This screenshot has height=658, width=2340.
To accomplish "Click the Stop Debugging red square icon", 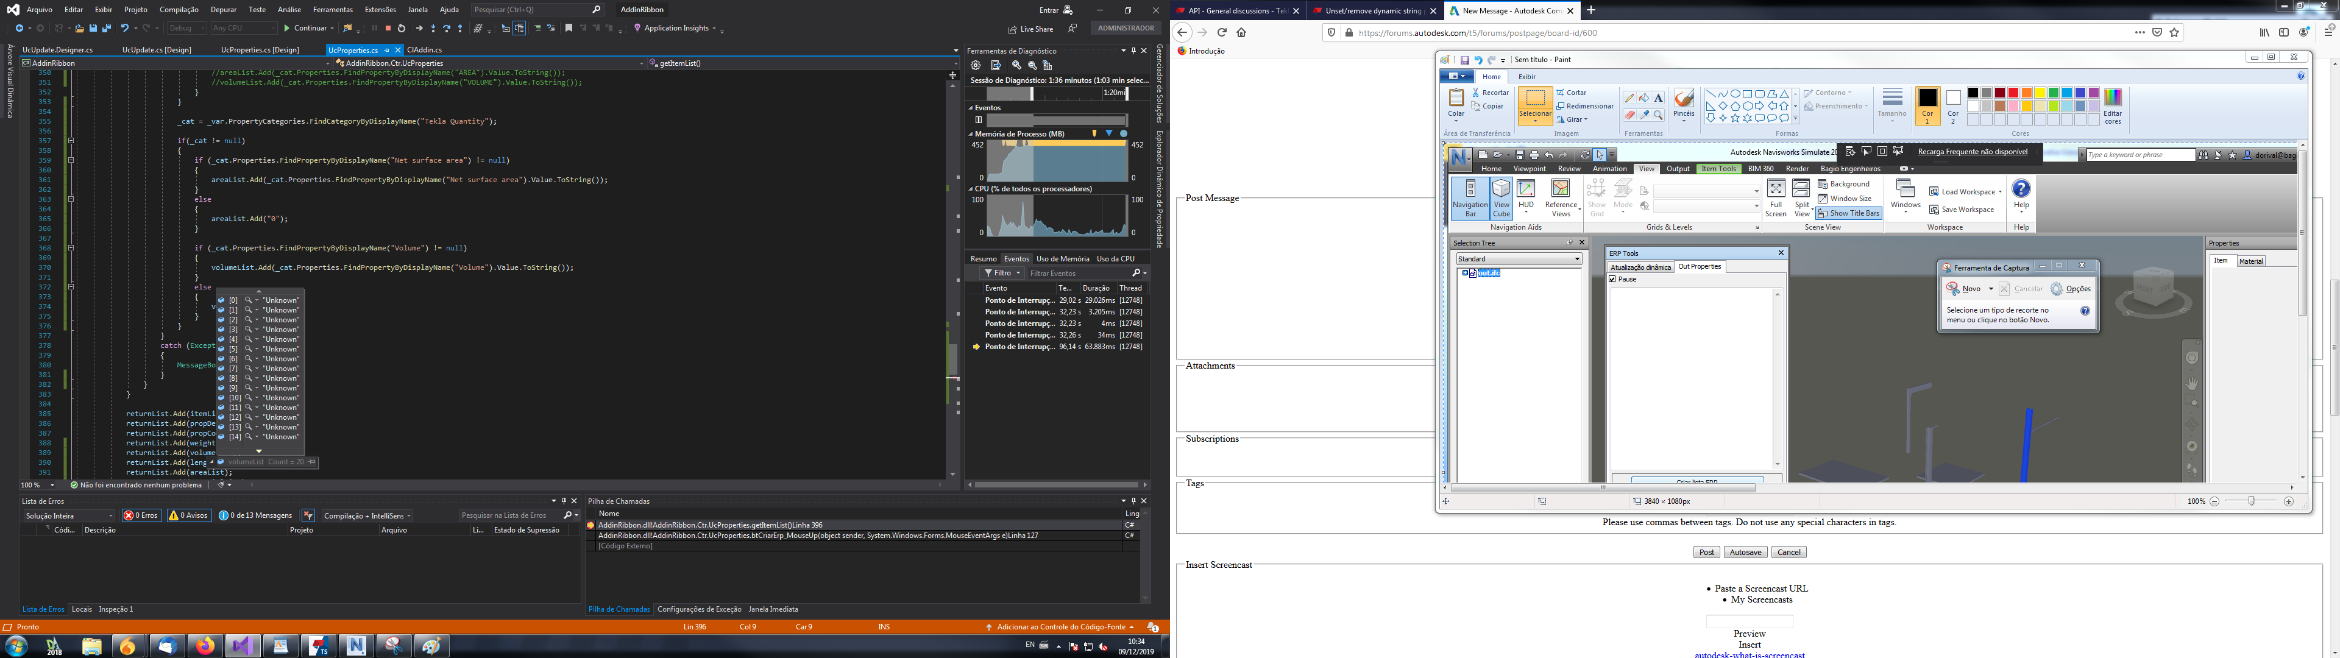I will [x=388, y=28].
